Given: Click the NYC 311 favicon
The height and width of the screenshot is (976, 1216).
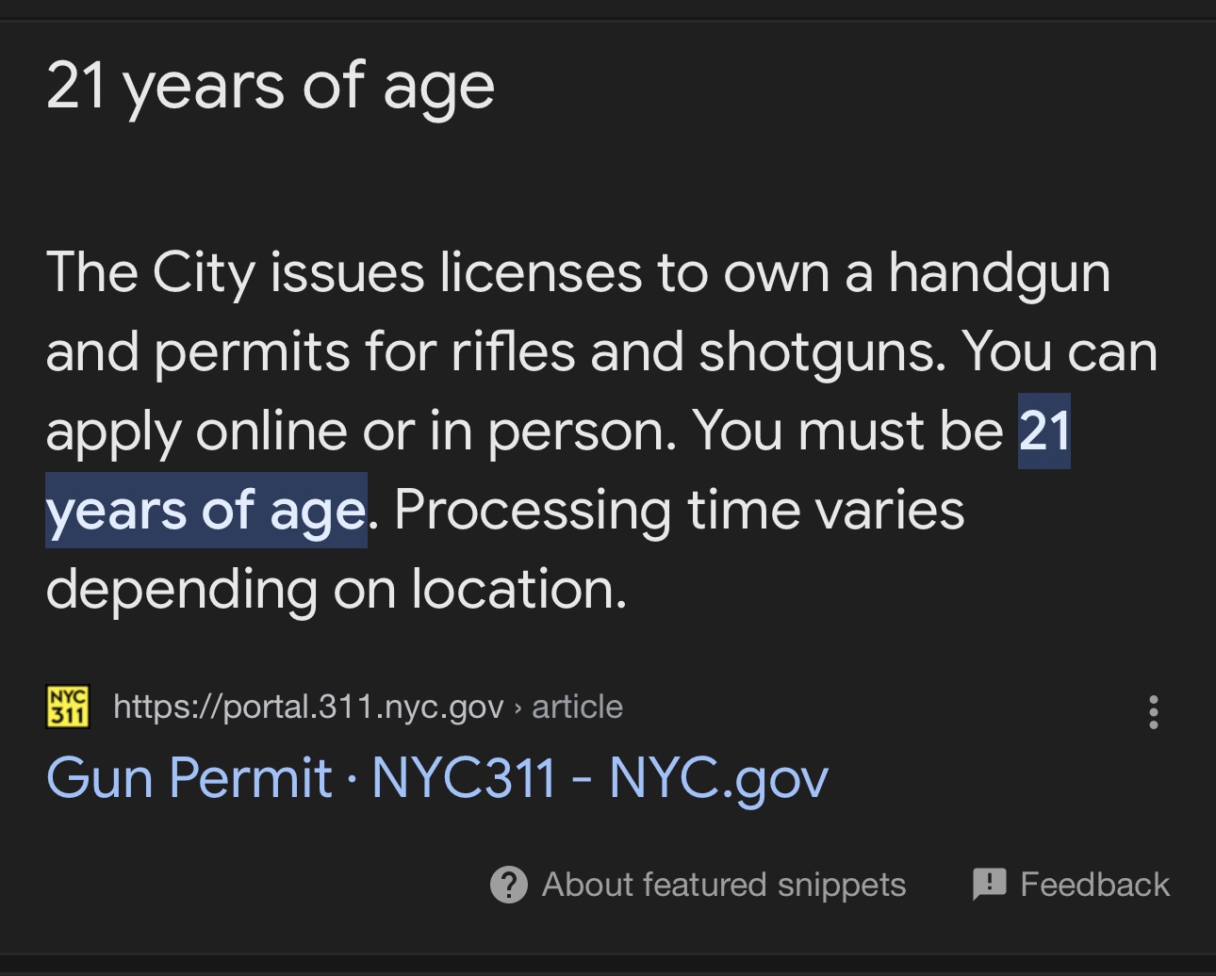Looking at the screenshot, I should [68, 707].
